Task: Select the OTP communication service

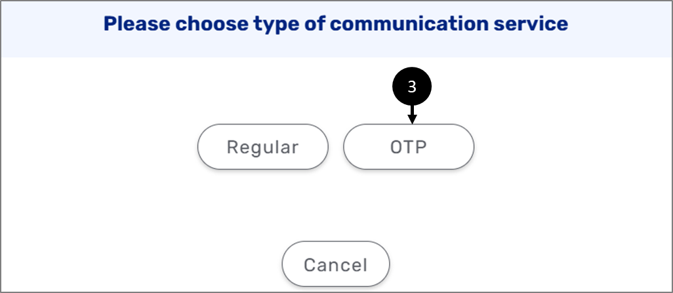Action: click(409, 147)
